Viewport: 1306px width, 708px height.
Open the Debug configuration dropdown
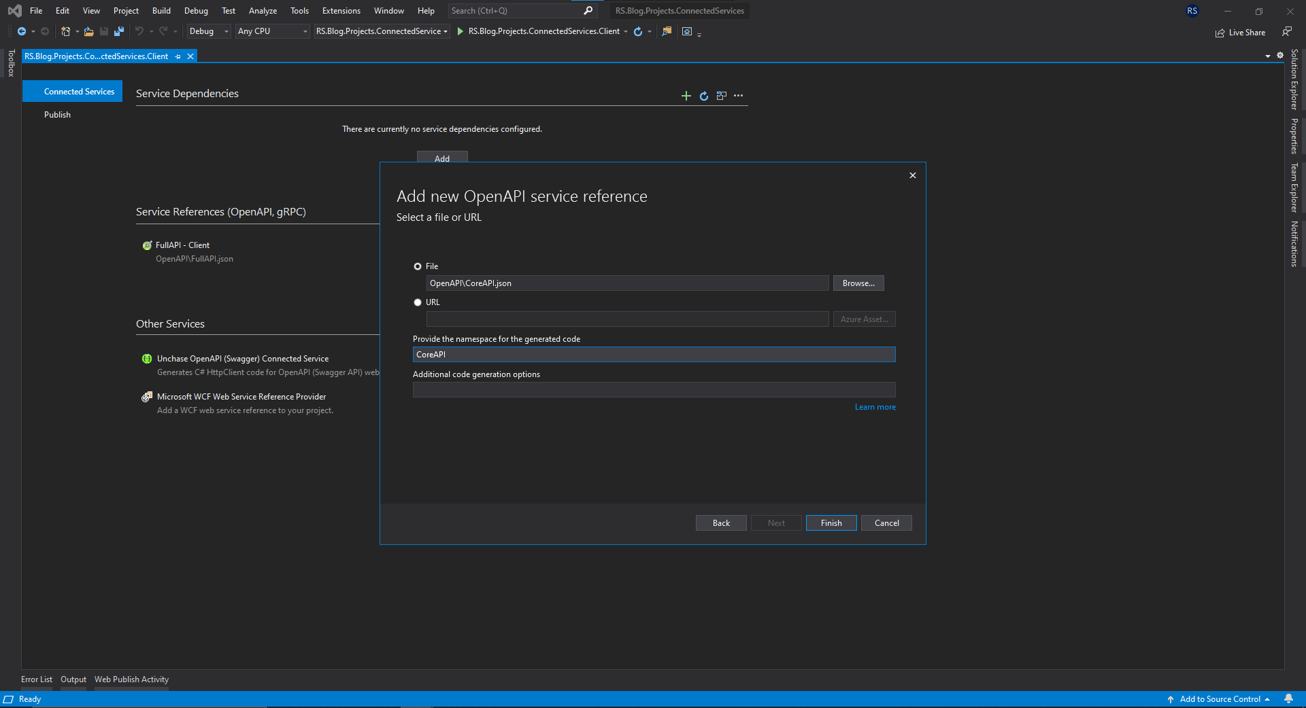point(209,31)
